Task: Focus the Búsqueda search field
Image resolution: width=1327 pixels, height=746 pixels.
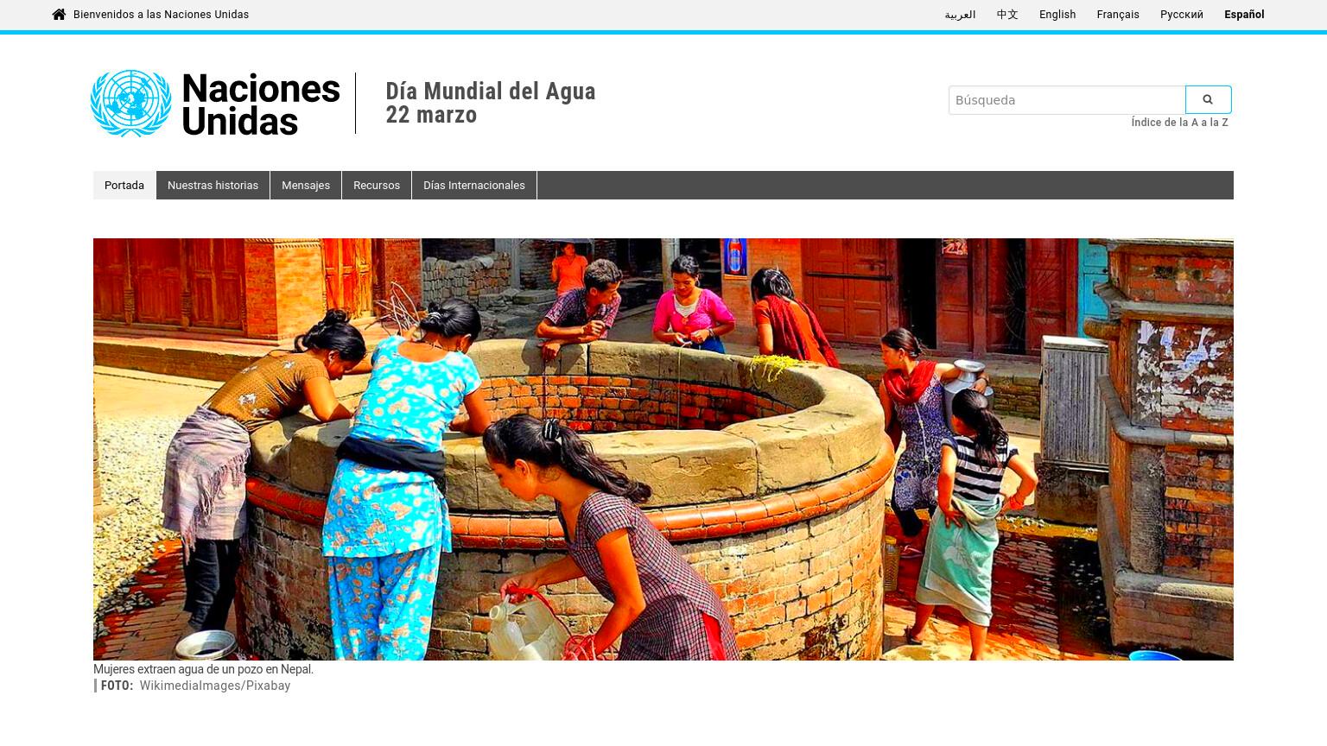Action: pos(1067,100)
